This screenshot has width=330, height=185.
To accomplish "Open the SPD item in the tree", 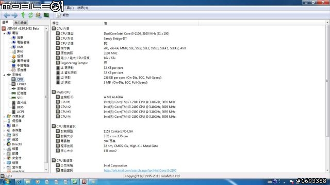I will (x=20, y=98).
